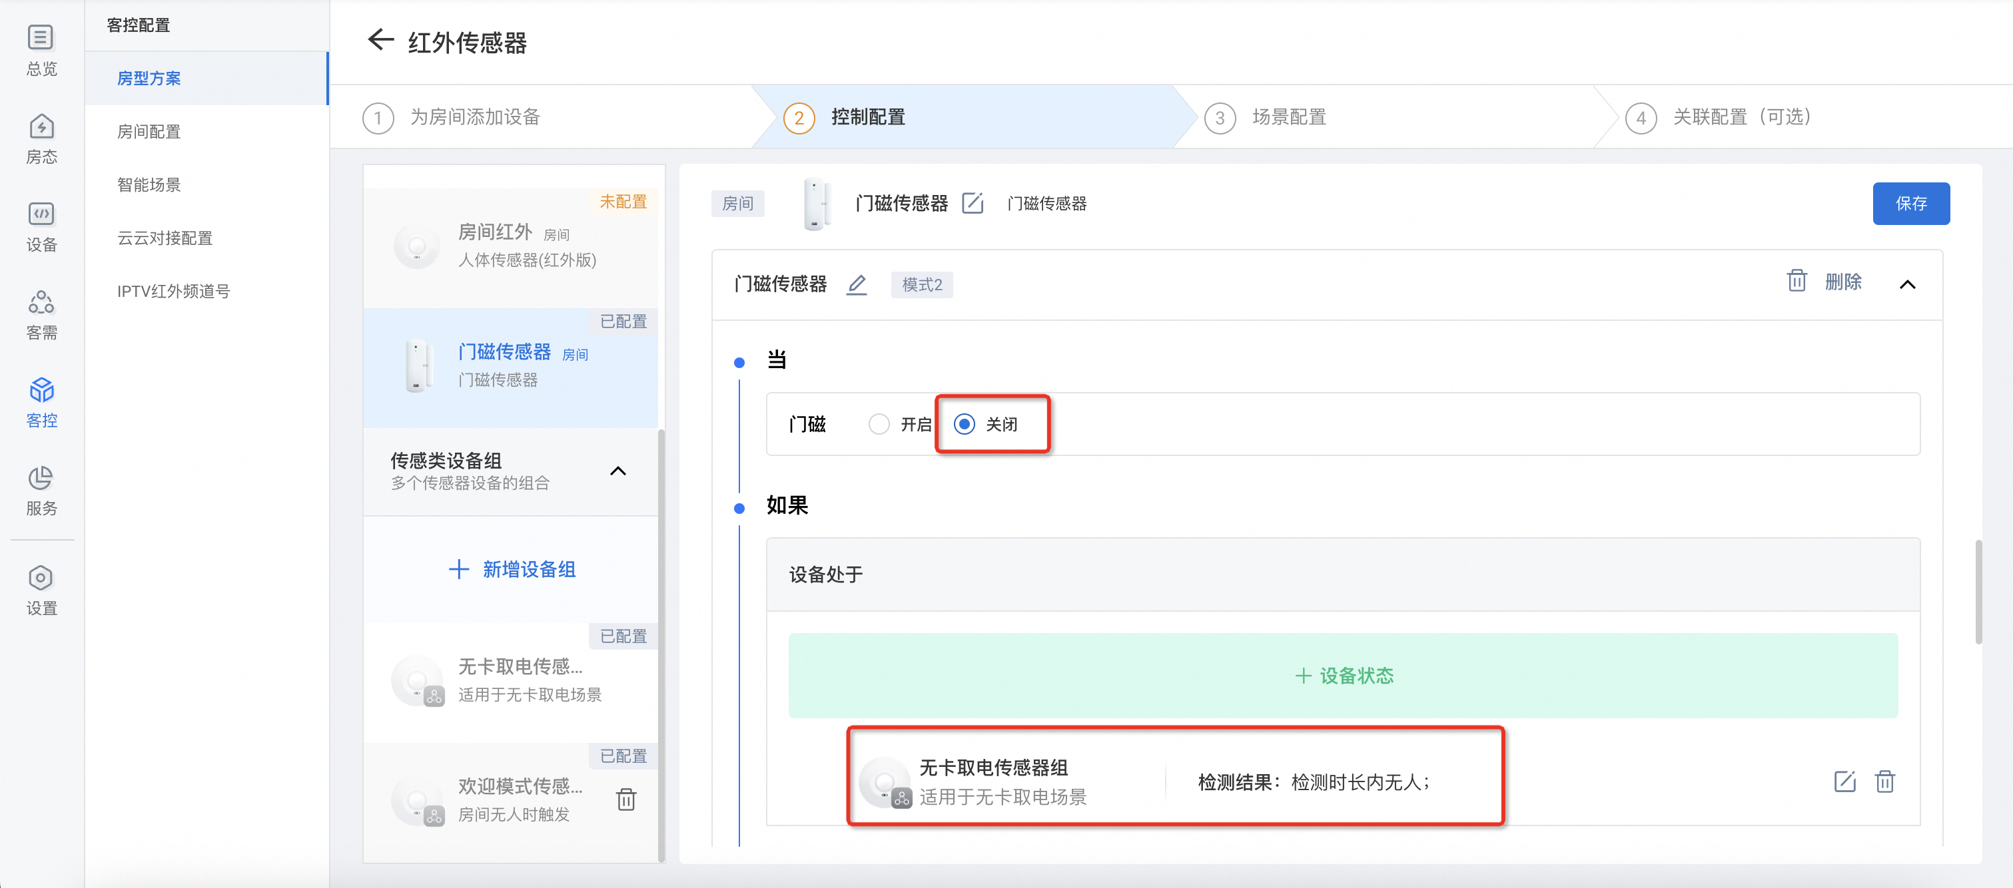Image resolution: width=2013 pixels, height=888 pixels.
Task: Click the 设备处于 section header
Action: [x=1342, y=575]
